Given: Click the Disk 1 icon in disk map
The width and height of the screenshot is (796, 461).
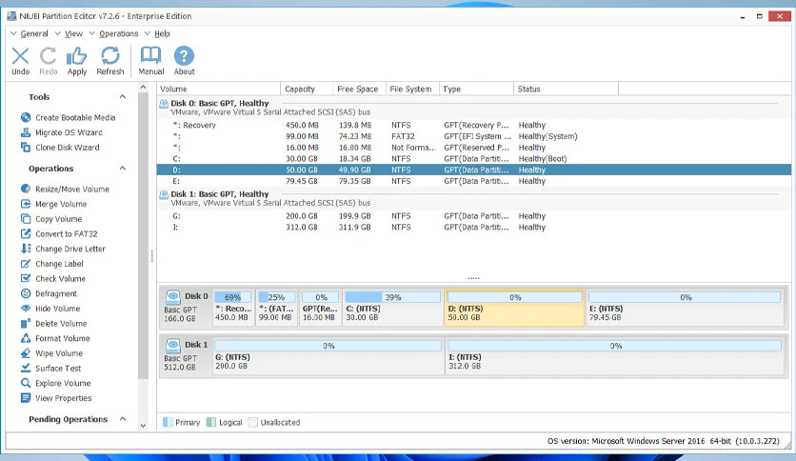Looking at the screenshot, I should coord(173,346).
